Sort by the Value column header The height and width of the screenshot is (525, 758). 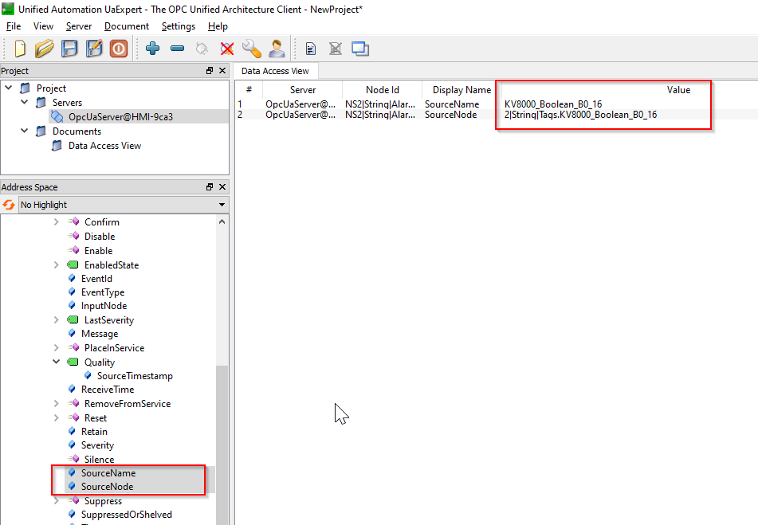click(x=678, y=90)
